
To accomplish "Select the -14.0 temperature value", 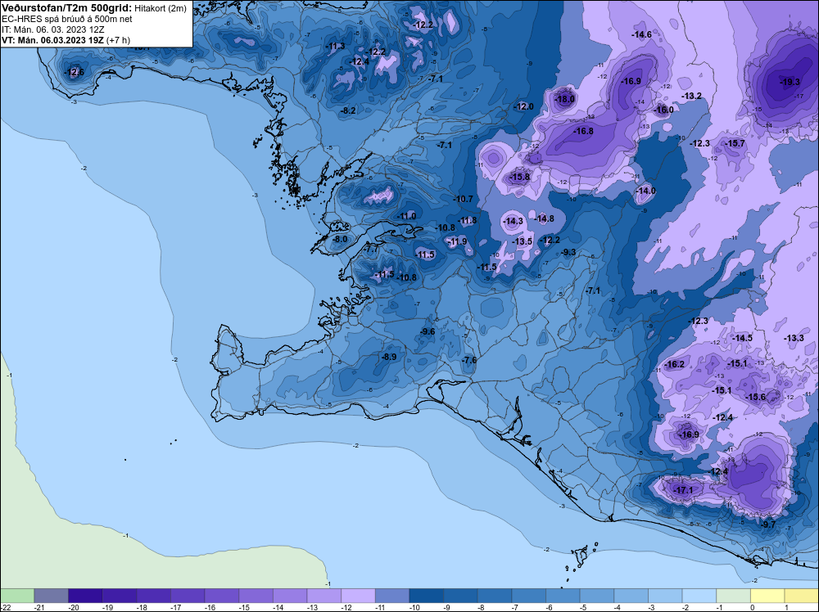I will (645, 191).
